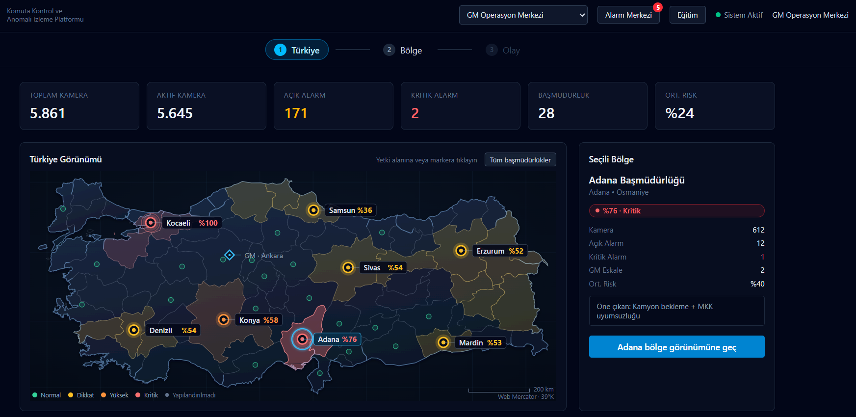
Task: Click the Kritik legend red dot
Action: 138,395
